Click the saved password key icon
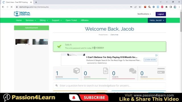Image resolution: width=182 pixels, height=102 pixels. tap(131, 7)
